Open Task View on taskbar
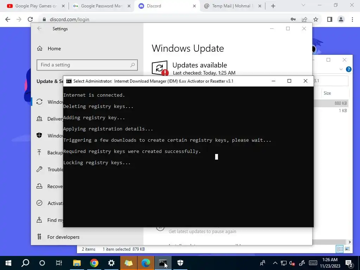This screenshot has height=270, width=360. tap(59, 263)
